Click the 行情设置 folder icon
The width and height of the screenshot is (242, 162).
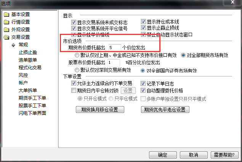(x=6, y=22)
